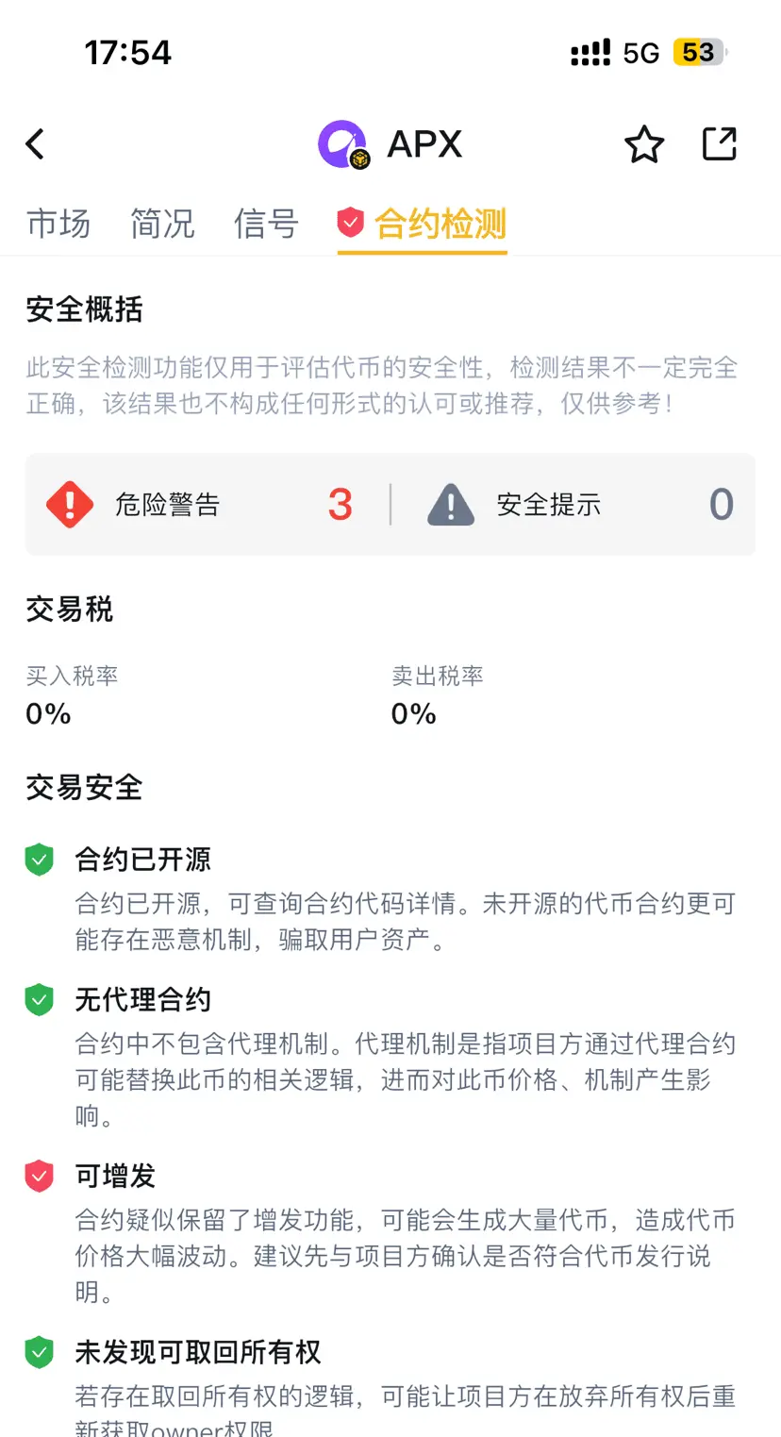Tap the red danger warning diamond icon

[x=70, y=505]
